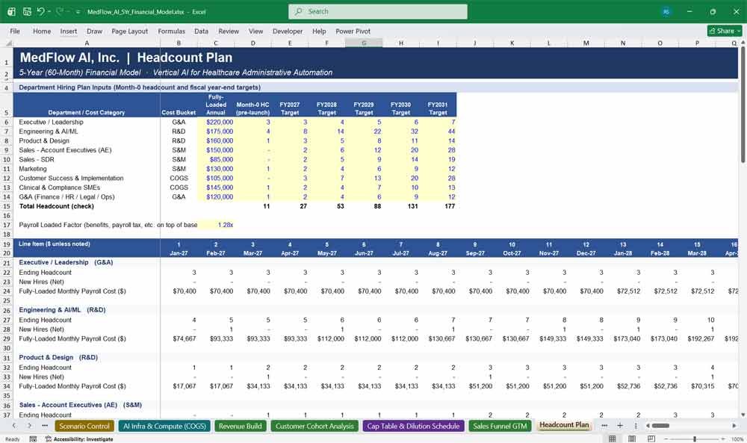Open the Page Layout tab
Viewport: 747px width, 443px height.
(129, 31)
